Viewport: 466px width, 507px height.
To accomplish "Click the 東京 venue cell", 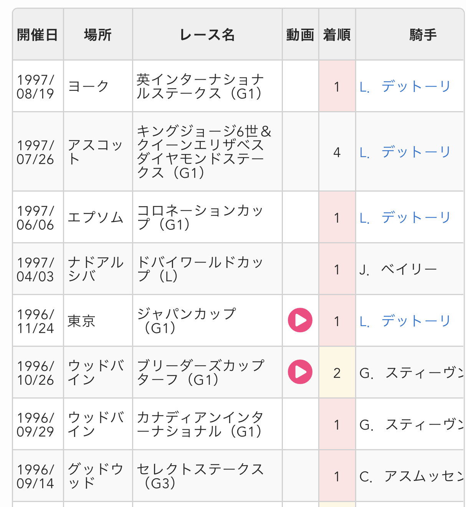I will pyautogui.click(x=81, y=321).
